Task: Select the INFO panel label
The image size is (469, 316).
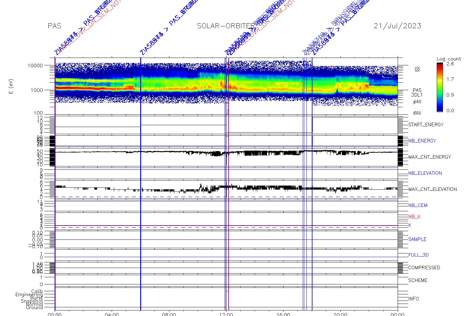Action: click(413, 299)
